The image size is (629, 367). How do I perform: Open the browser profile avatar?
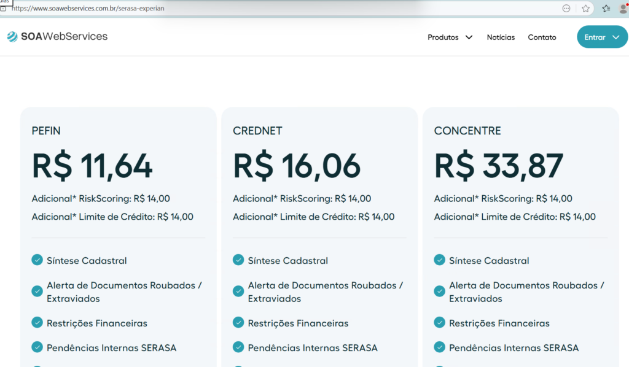(623, 9)
